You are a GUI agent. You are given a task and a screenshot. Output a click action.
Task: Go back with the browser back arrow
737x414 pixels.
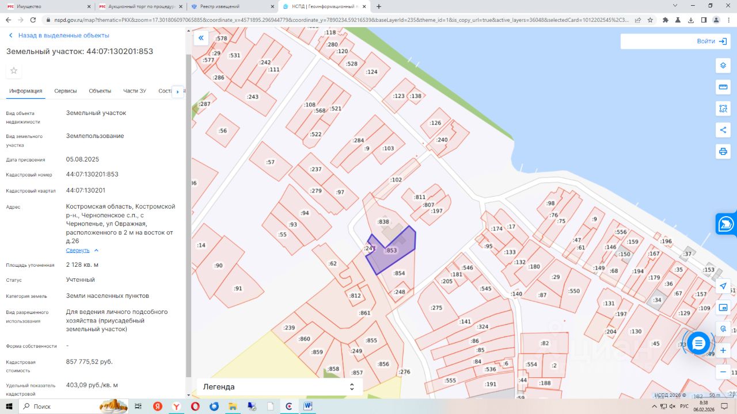pos(8,20)
